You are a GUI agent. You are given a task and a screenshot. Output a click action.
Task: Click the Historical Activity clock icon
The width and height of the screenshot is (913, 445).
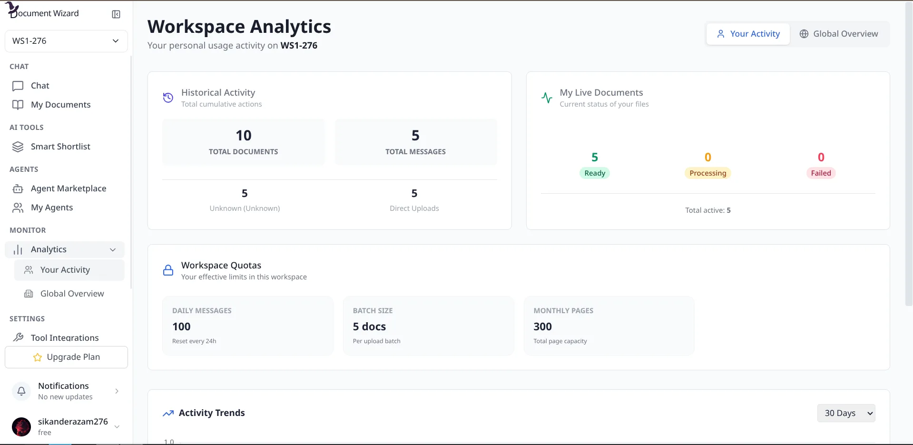(168, 98)
